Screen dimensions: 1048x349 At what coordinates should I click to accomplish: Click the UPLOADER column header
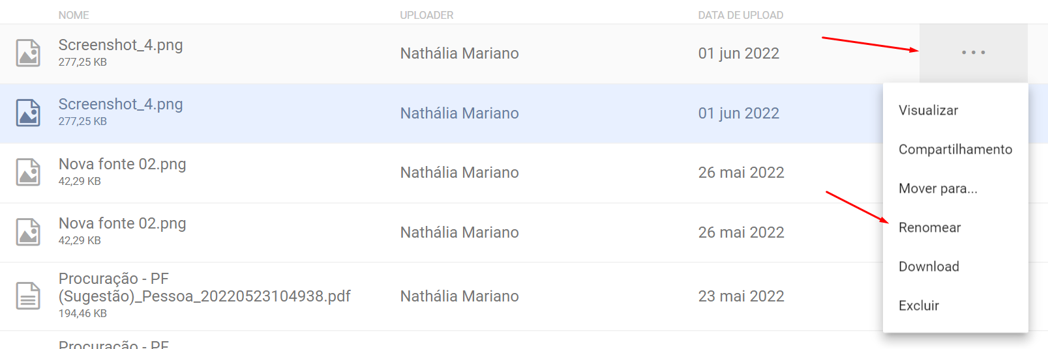pos(427,15)
